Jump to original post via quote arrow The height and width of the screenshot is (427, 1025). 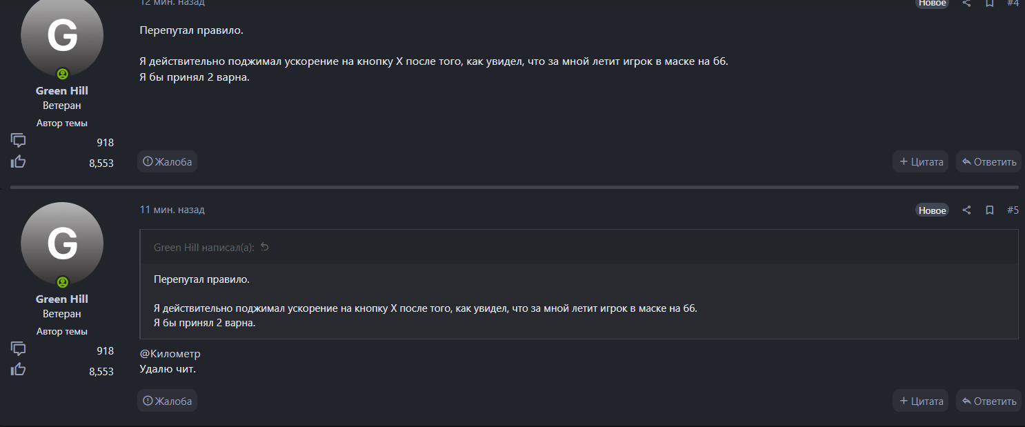265,247
